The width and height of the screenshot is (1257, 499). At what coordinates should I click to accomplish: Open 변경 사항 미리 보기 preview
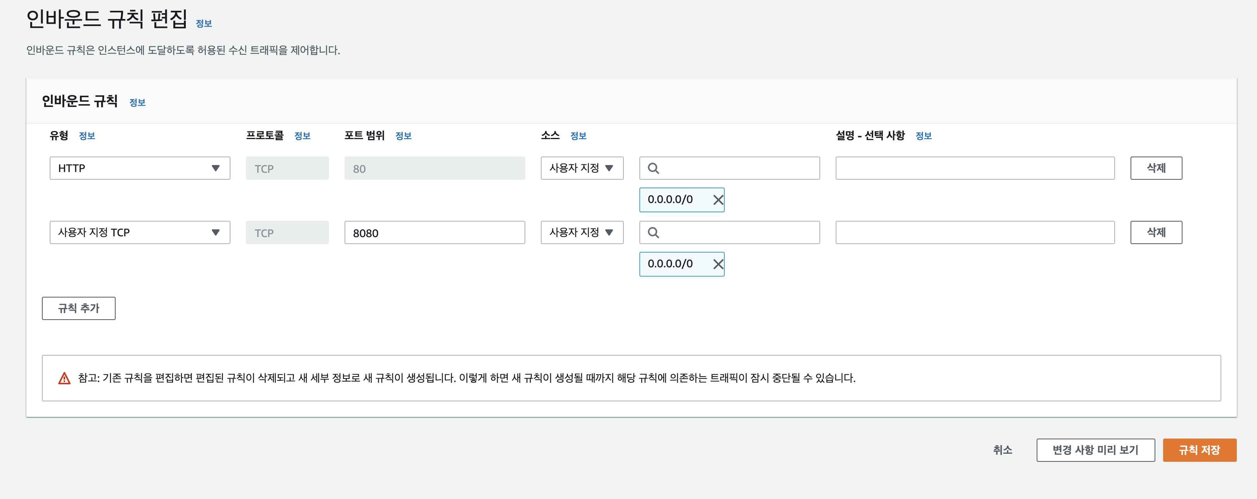pos(1095,450)
